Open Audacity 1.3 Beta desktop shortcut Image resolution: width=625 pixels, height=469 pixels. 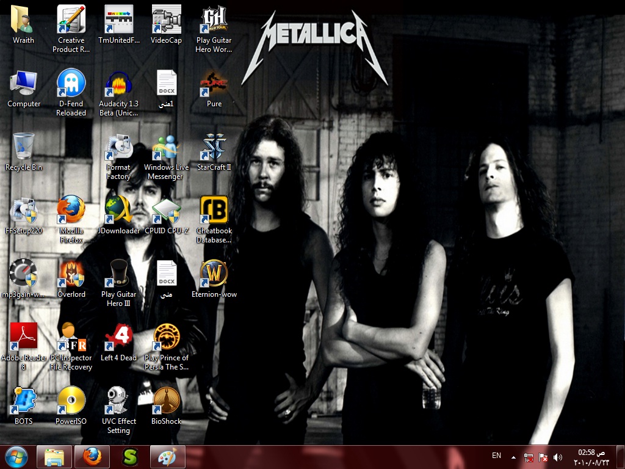(x=118, y=84)
